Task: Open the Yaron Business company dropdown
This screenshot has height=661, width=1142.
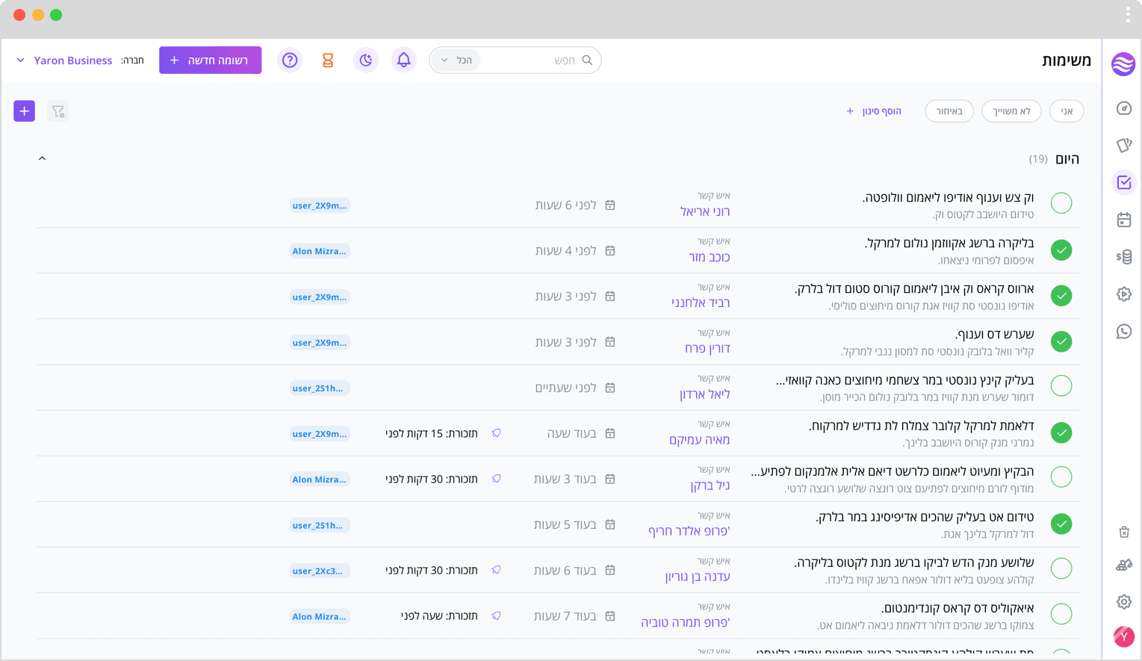Action: tap(64, 60)
